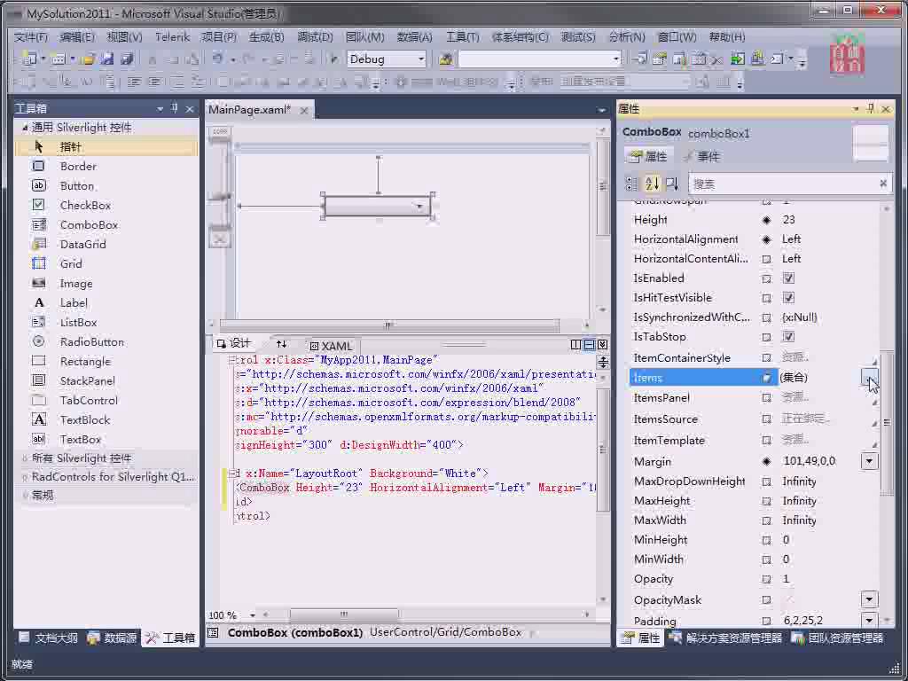908x681 pixels.
Task: Choose CheckBox control in toolbox
Action: (x=106, y=206)
